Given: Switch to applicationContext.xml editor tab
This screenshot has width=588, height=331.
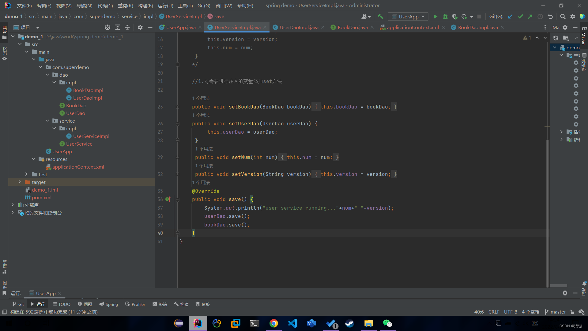Looking at the screenshot, I should coord(413,28).
